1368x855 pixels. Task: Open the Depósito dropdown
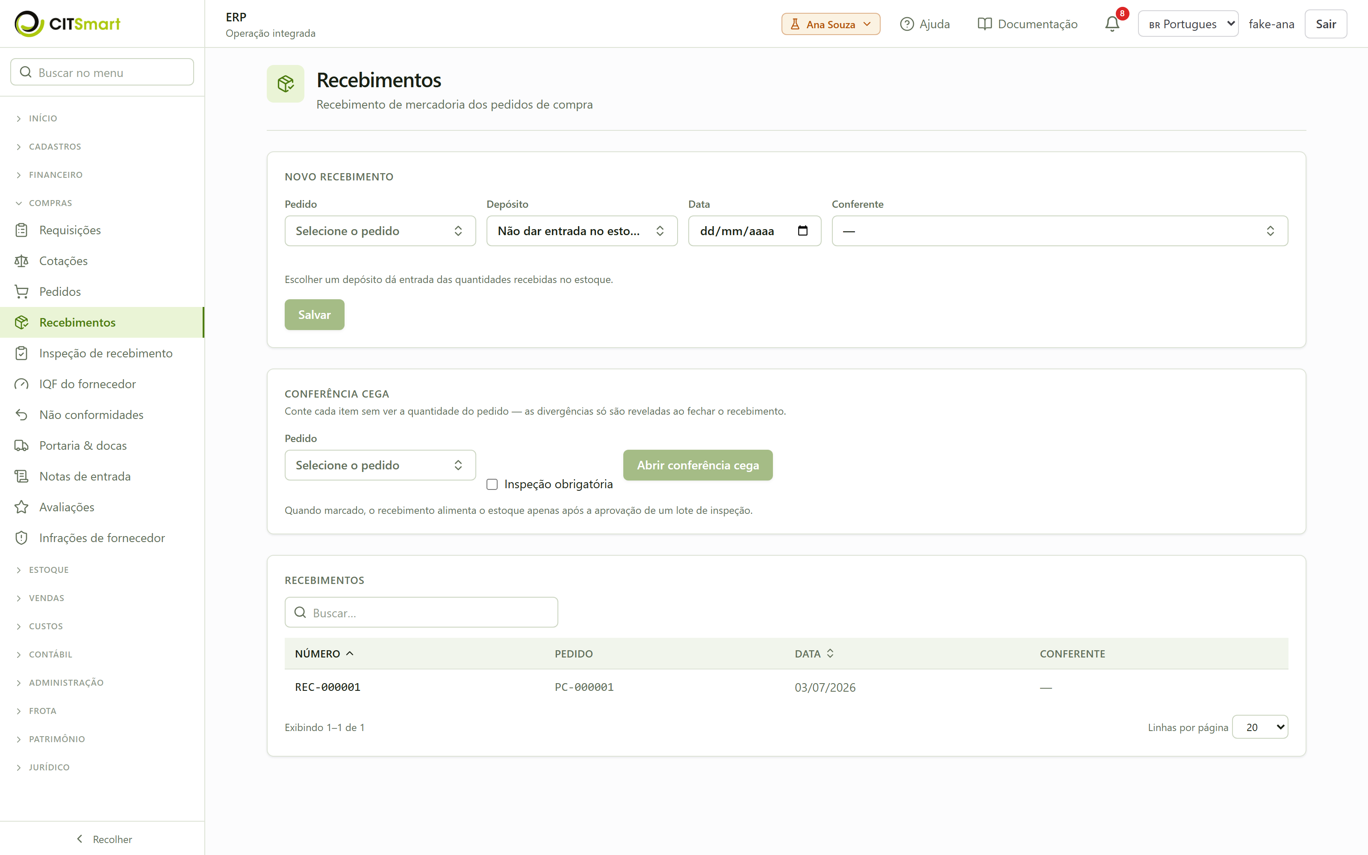pyautogui.click(x=582, y=231)
